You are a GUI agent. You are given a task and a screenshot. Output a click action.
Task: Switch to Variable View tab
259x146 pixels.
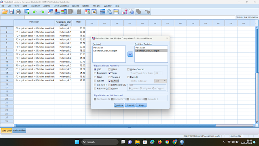pyautogui.click(x=19, y=131)
